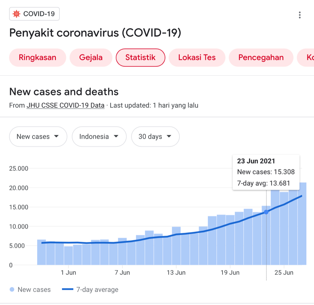Click the 1 Jun axis label
Viewport: 314px width, 305px height.
coord(68,273)
